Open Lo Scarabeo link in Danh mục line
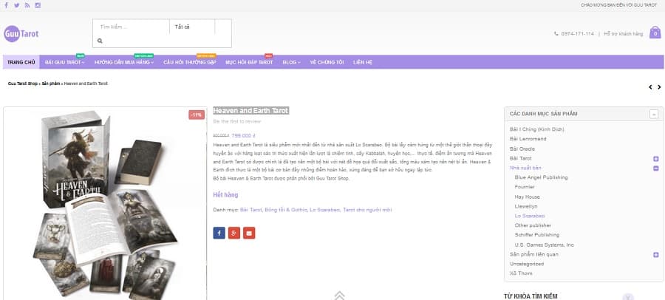The height and width of the screenshot is (300, 665). click(325, 210)
